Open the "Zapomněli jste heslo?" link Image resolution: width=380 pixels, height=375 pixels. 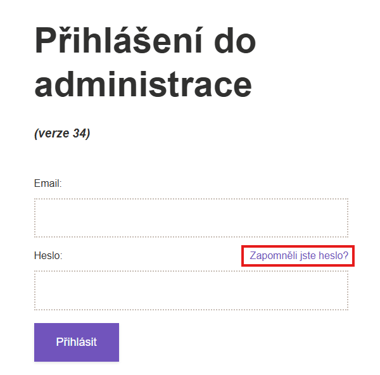(299, 256)
